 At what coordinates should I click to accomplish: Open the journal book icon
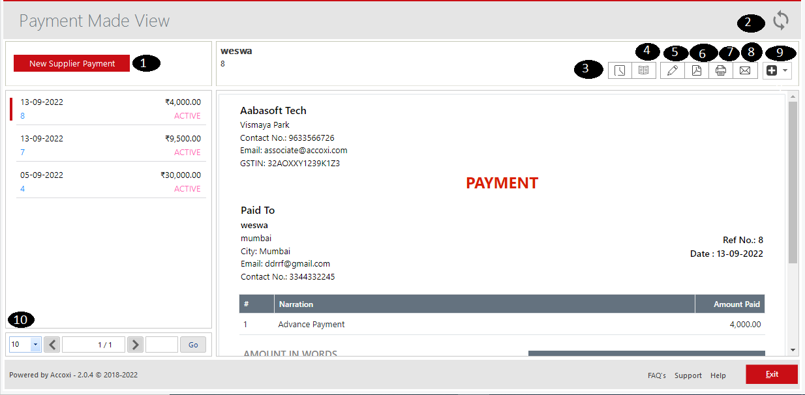click(x=644, y=70)
